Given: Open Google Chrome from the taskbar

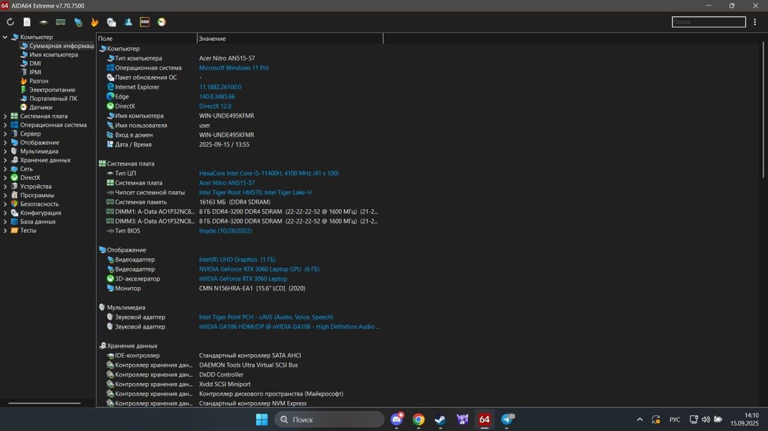Looking at the screenshot, I should 419,420.
